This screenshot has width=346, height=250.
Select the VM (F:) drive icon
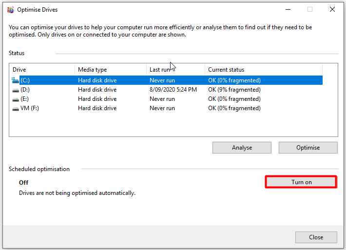click(x=16, y=109)
